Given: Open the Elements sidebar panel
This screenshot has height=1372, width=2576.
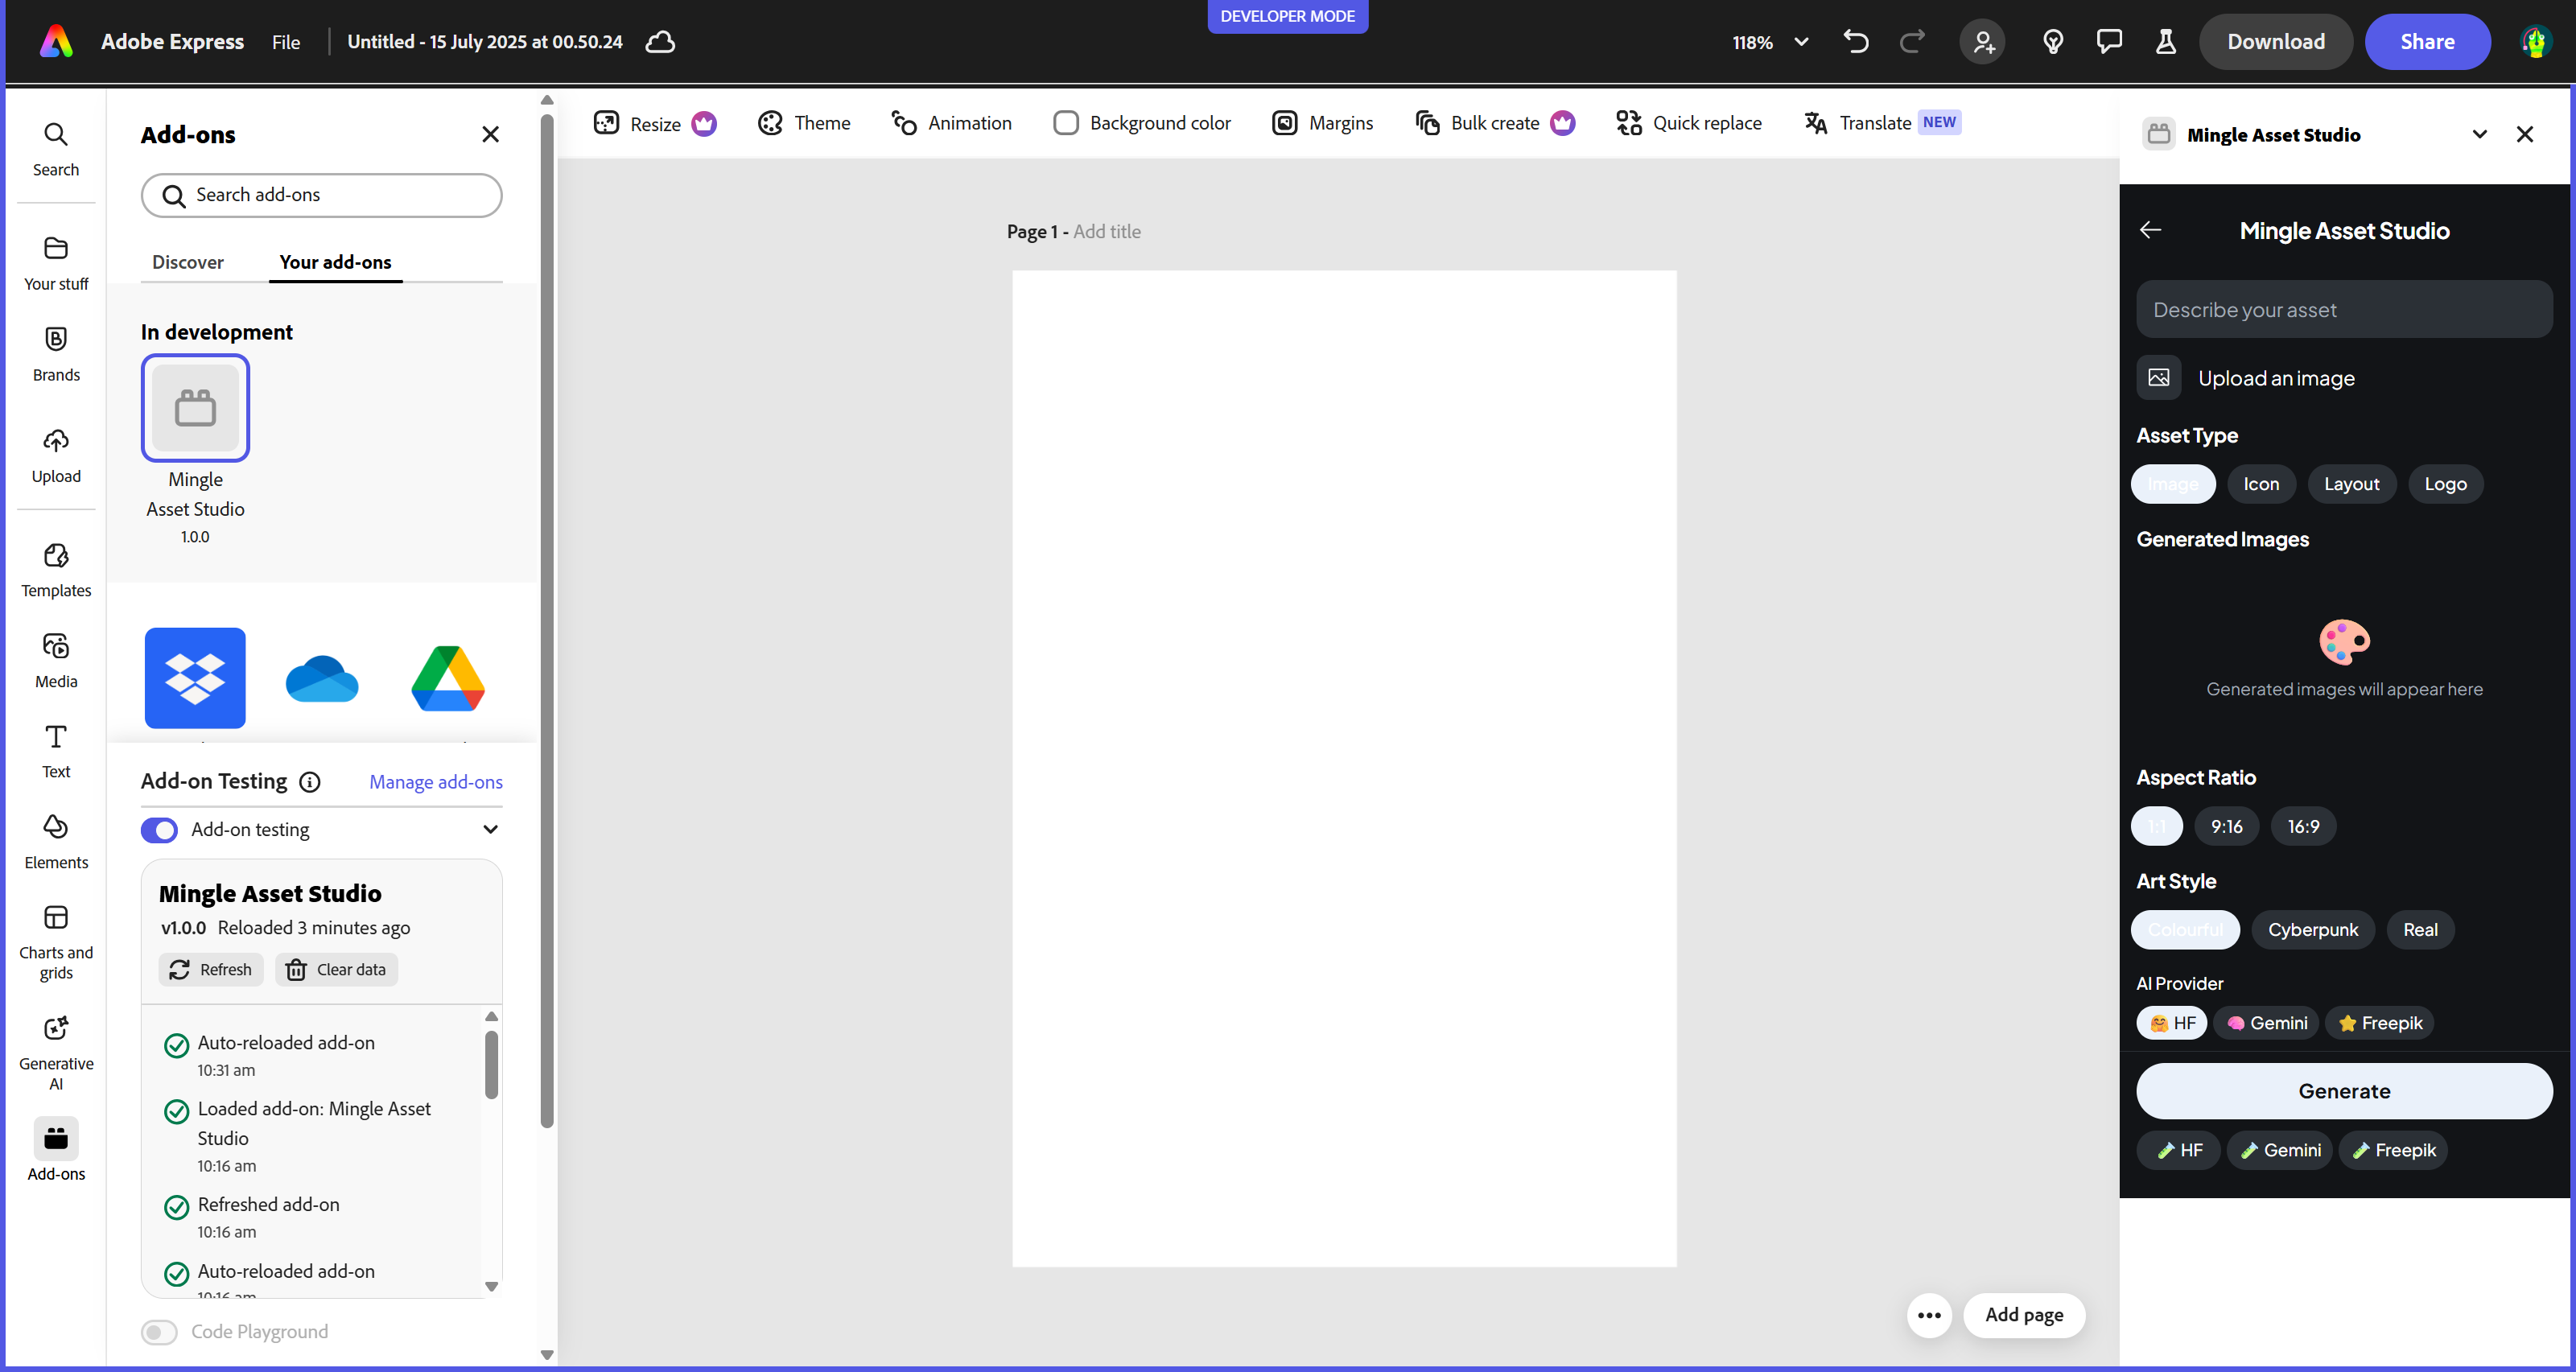Looking at the screenshot, I should click(x=56, y=841).
